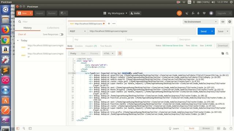Open the capture requests satellite icon

187,13
